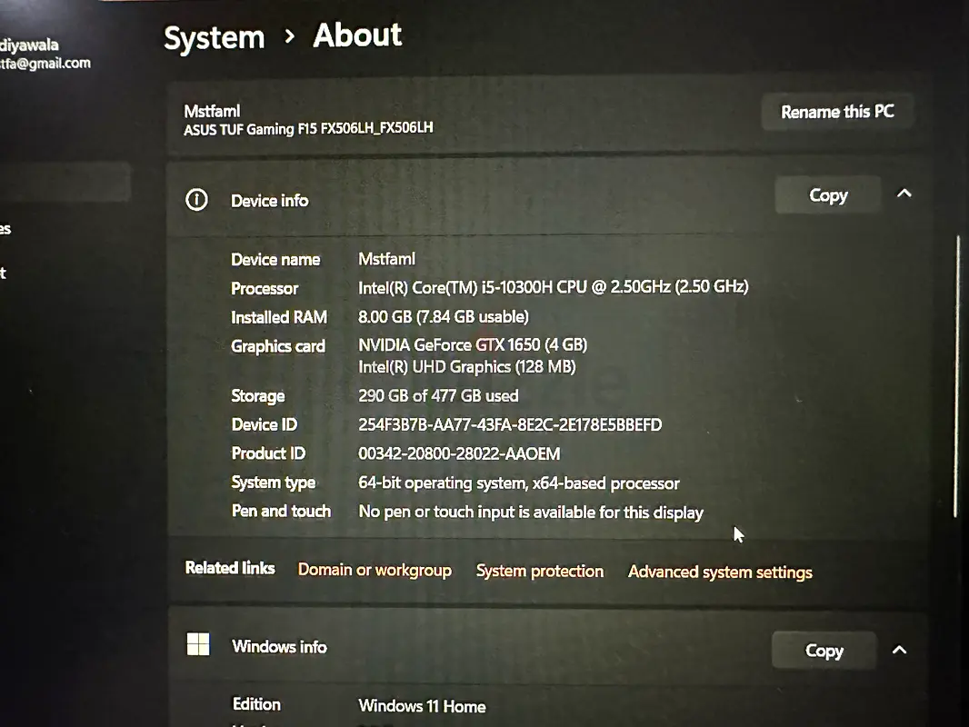Select Edition value Windows 11 Home

pos(422,706)
